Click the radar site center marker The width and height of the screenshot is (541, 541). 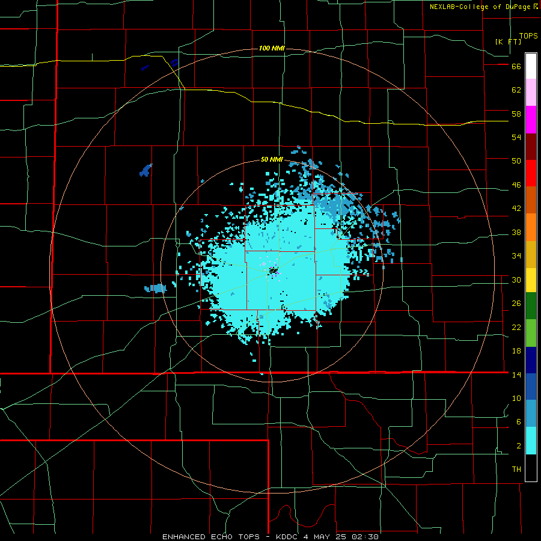coord(274,270)
